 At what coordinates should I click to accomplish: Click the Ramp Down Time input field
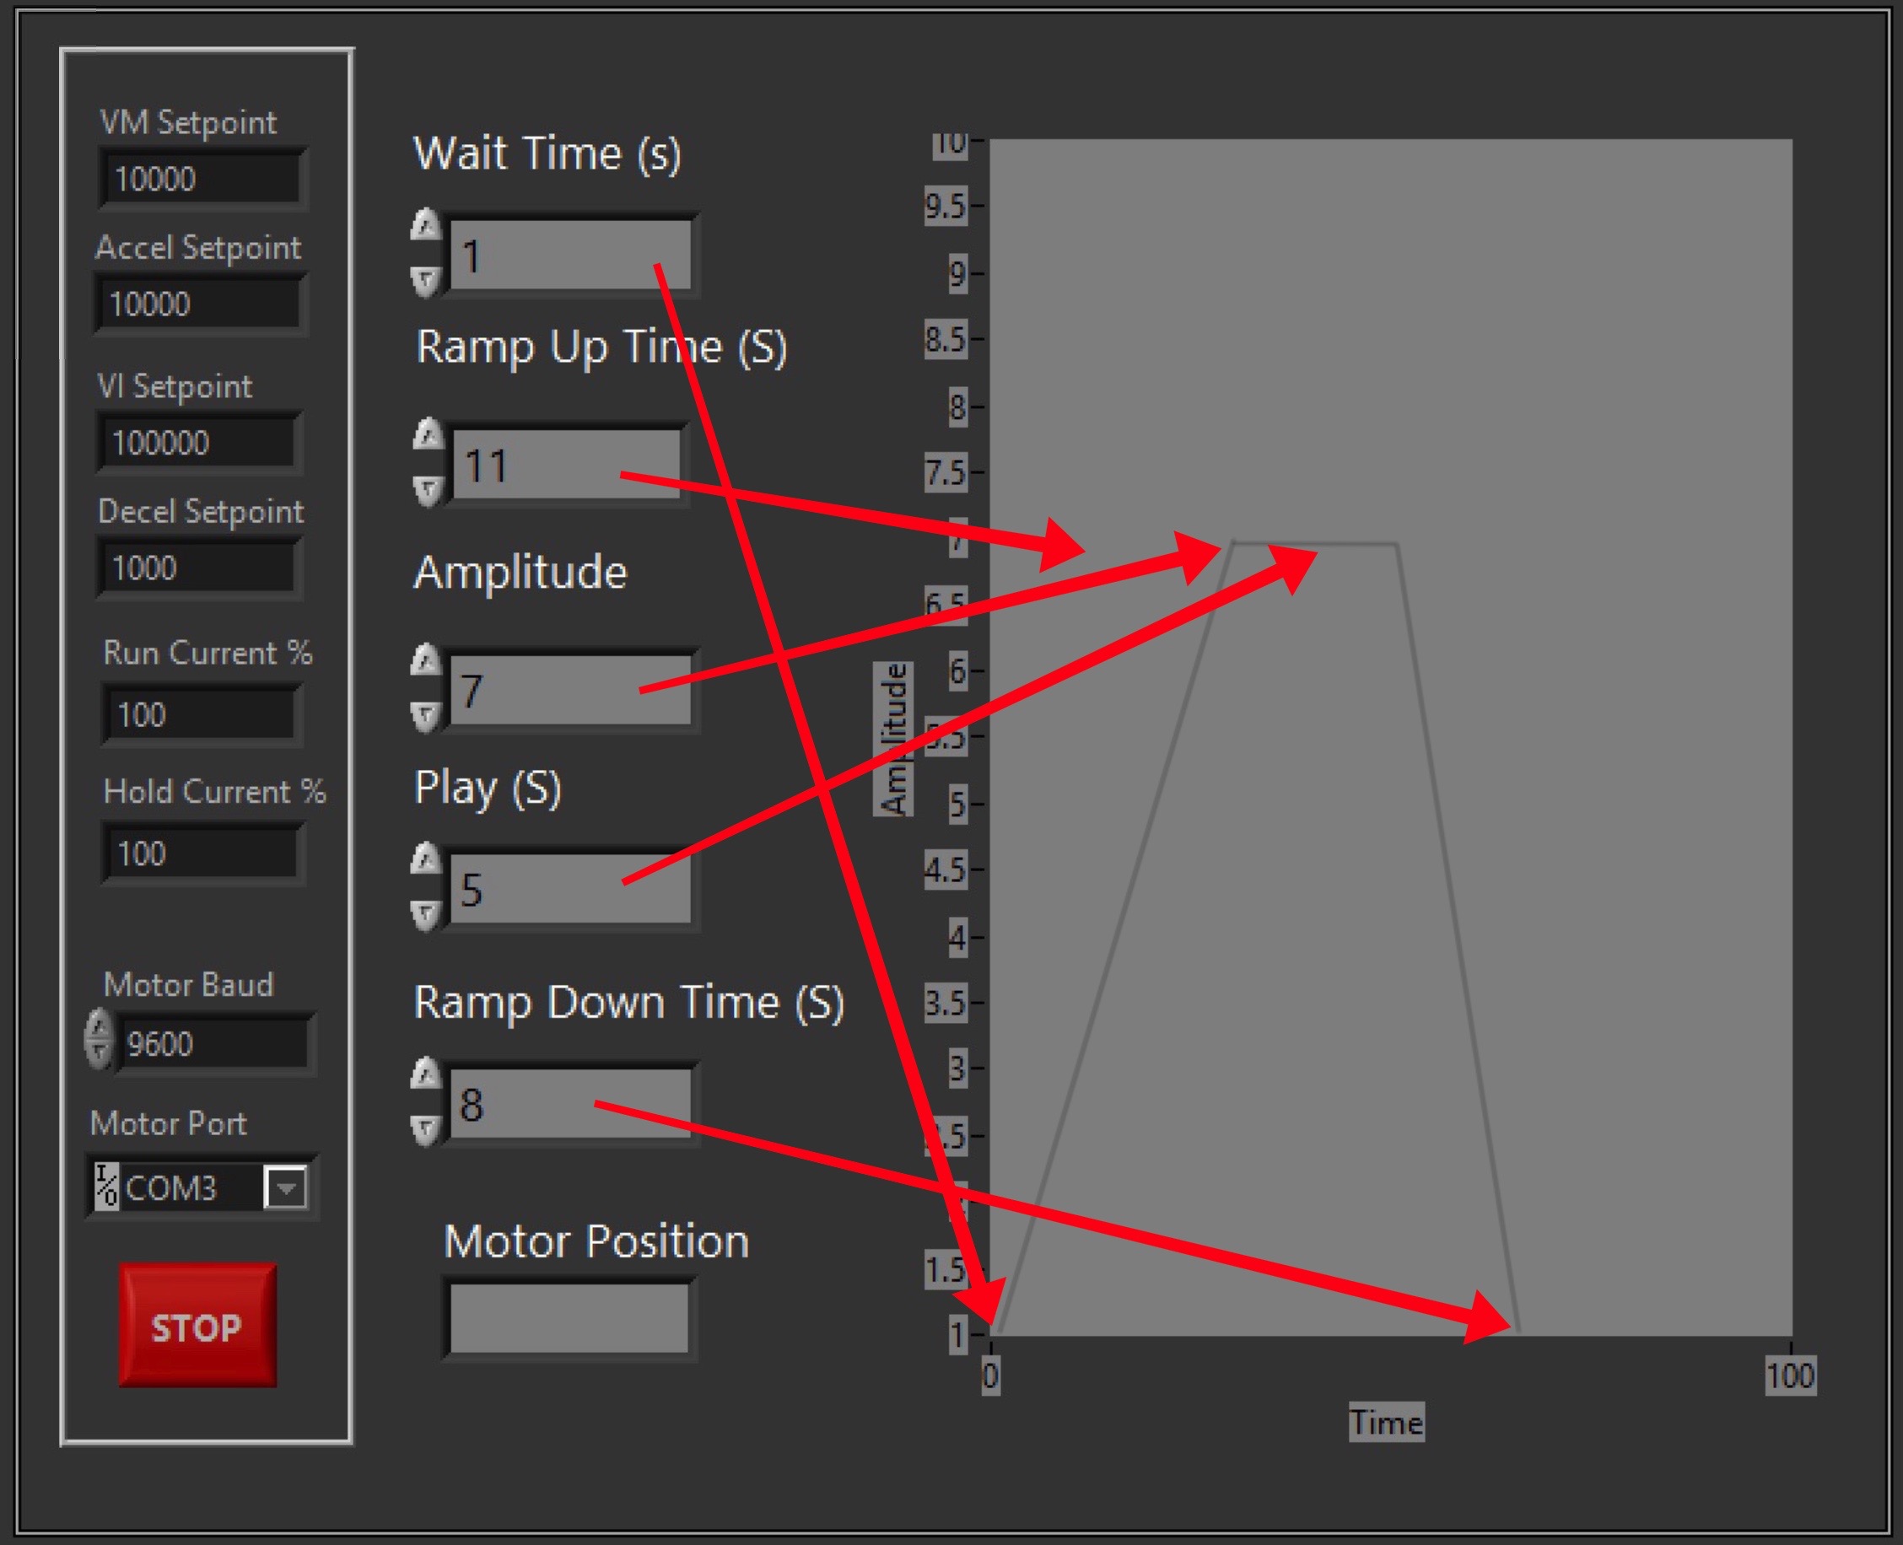[570, 1103]
